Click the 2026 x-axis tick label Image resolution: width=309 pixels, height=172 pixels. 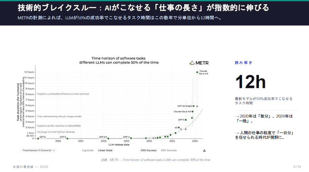pyautogui.click(x=195, y=141)
